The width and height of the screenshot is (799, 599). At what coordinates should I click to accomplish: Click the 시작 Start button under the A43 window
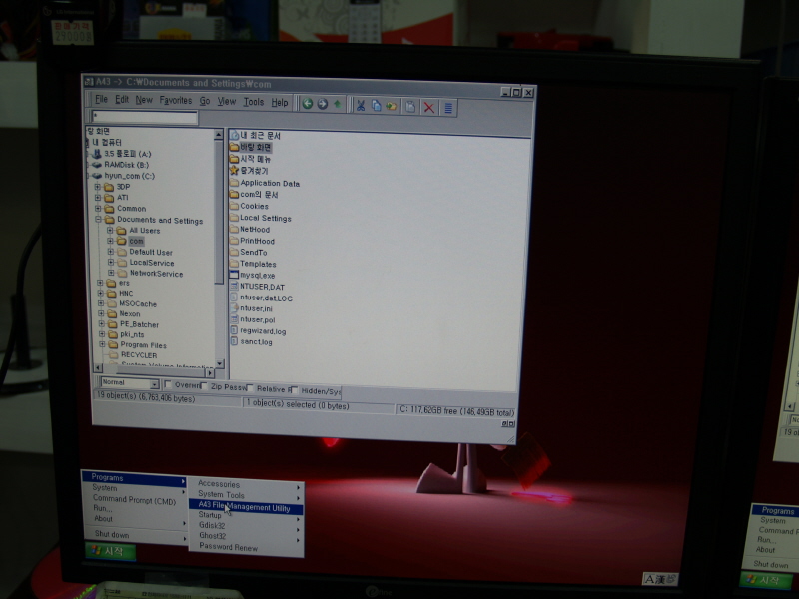click(111, 551)
